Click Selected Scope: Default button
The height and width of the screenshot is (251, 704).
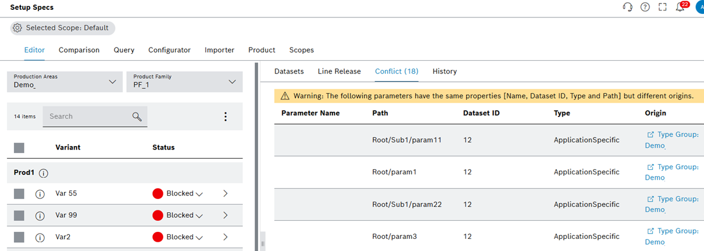[x=62, y=28]
